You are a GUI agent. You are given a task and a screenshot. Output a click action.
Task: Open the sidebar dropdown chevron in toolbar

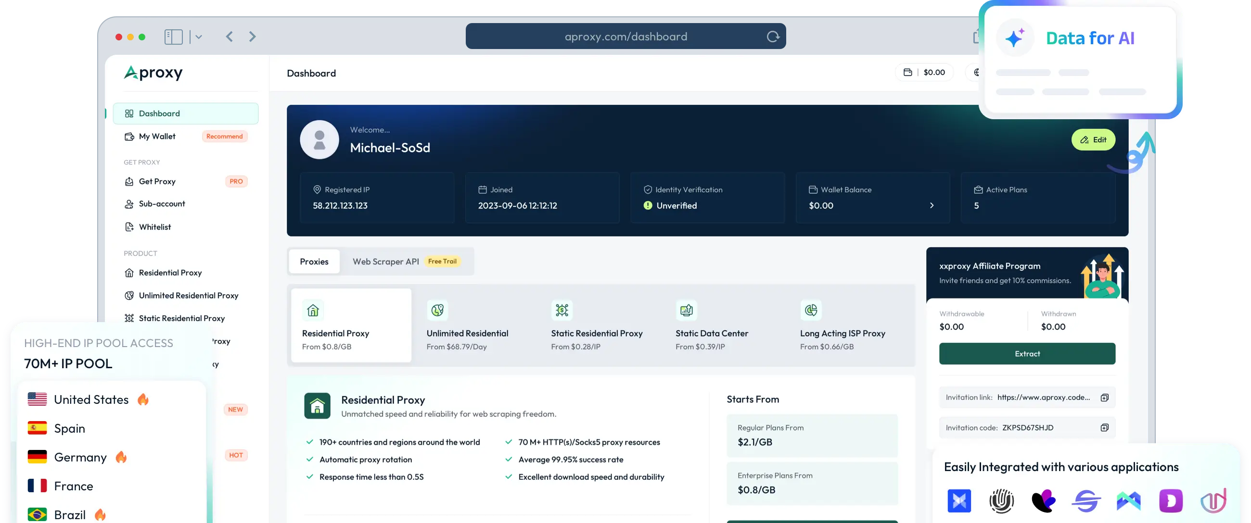[x=198, y=37]
